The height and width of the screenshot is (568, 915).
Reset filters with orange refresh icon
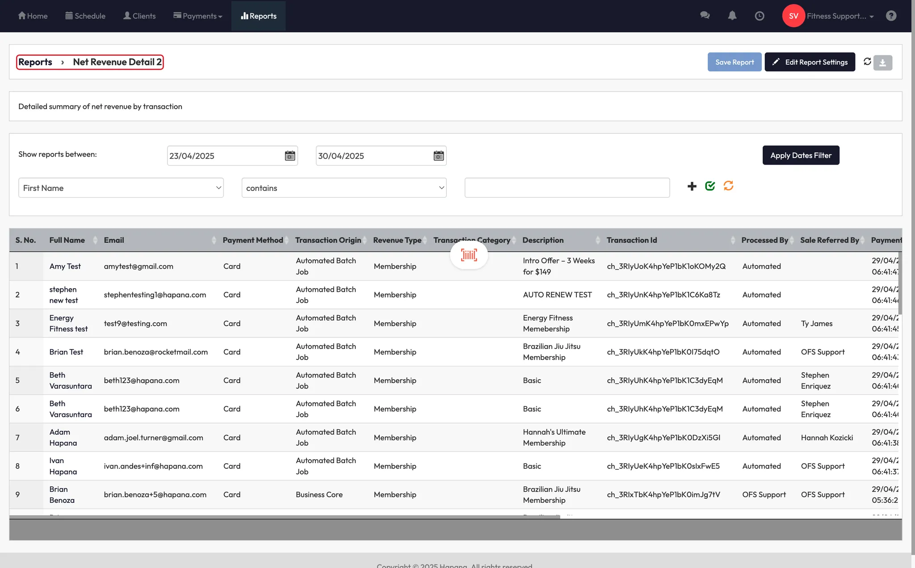[728, 186]
